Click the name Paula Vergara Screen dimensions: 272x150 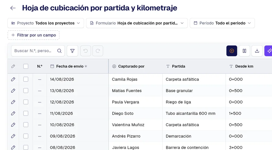click(126, 102)
